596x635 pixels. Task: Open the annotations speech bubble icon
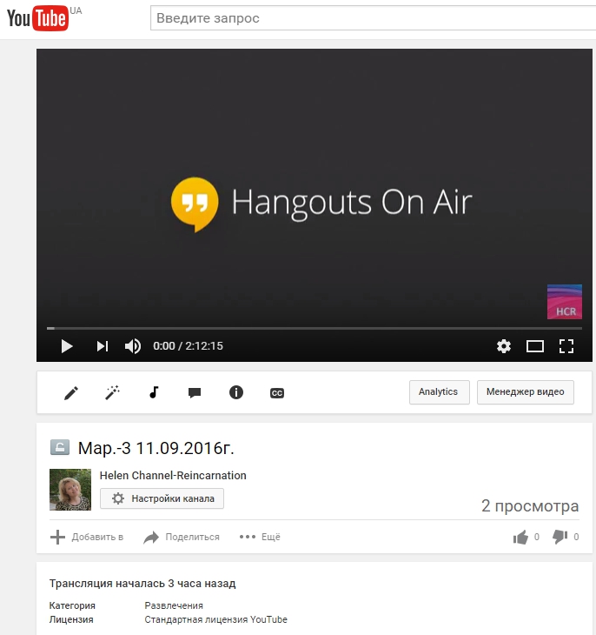click(195, 393)
